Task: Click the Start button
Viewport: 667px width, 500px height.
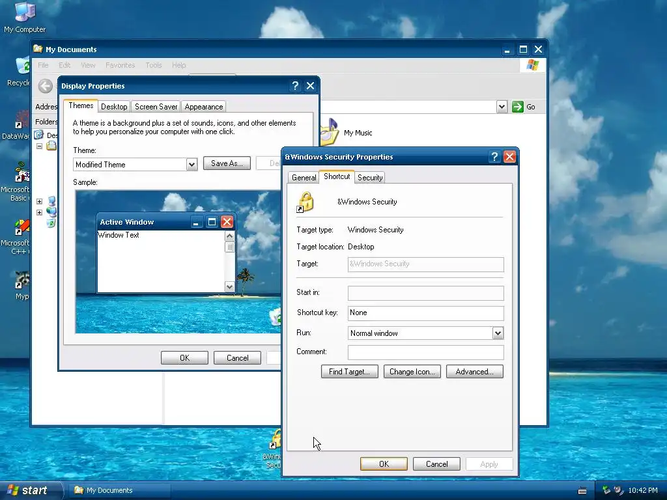Action: pos(31,490)
